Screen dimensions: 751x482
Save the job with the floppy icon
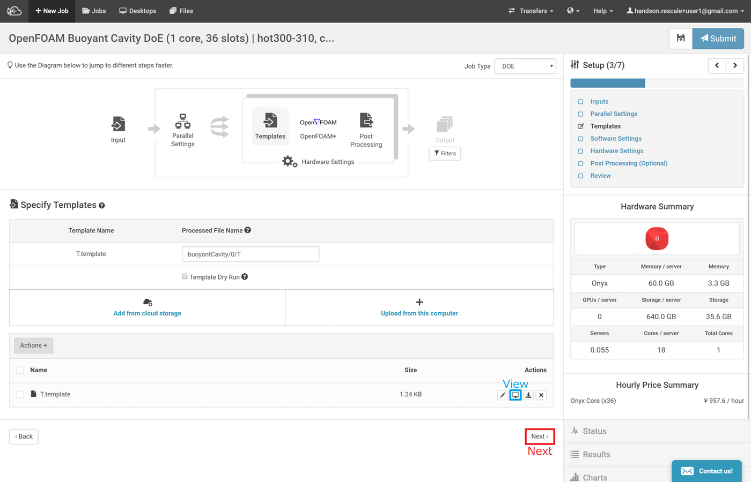[681, 39]
